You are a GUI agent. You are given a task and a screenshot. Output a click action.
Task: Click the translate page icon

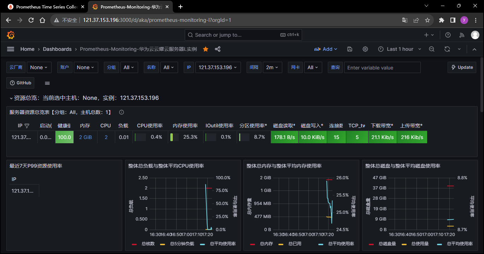pyautogui.click(x=405, y=20)
